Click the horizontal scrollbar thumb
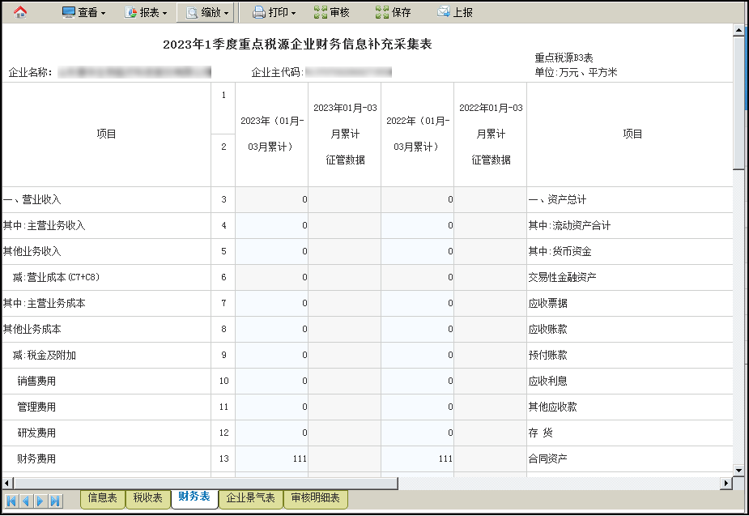The image size is (749, 516). click(206, 483)
